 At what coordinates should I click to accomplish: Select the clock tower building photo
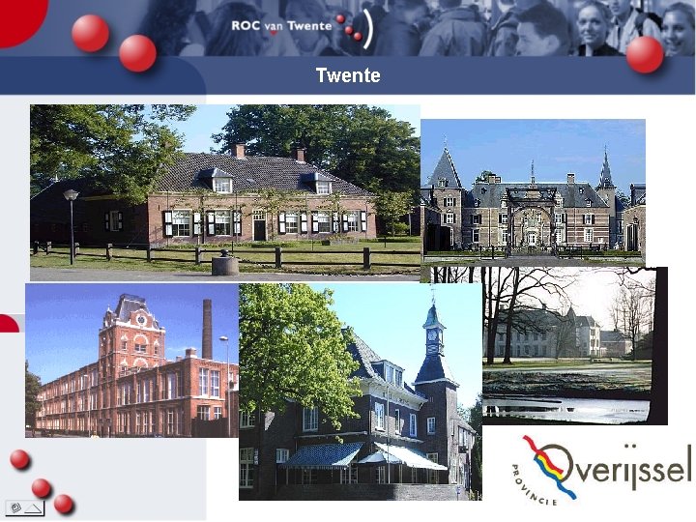(x=361, y=391)
